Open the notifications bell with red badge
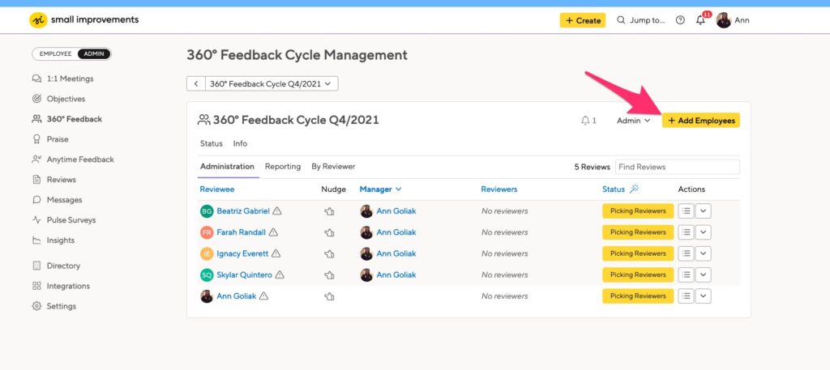The height and width of the screenshot is (370, 830). pyautogui.click(x=701, y=20)
